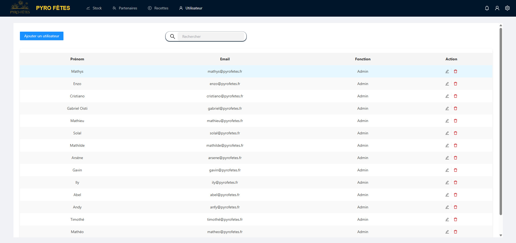The width and height of the screenshot is (516, 243).
Task: Open the settings gear icon
Action: click(x=507, y=8)
